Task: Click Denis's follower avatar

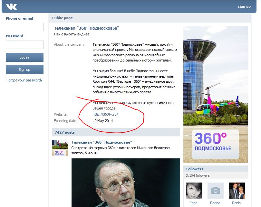Action: click(x=237, y=191)
